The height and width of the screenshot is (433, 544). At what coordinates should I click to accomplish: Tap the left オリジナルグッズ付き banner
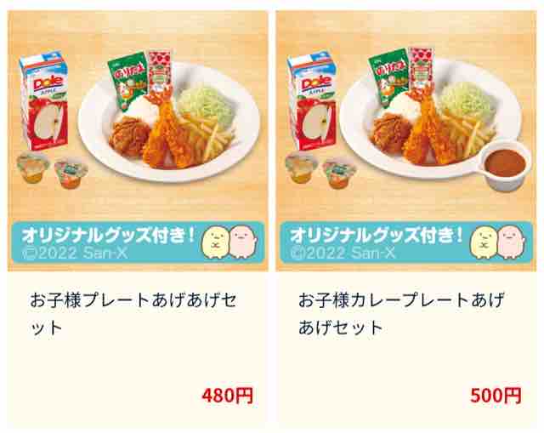click(138, 242)
